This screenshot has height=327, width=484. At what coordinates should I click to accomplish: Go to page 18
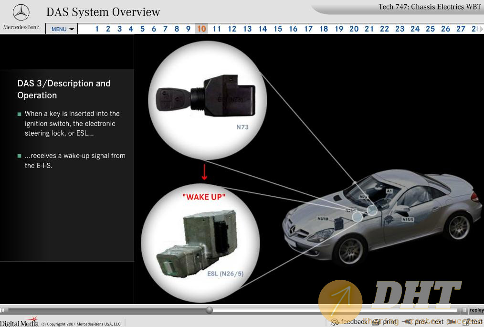point(324,29)
